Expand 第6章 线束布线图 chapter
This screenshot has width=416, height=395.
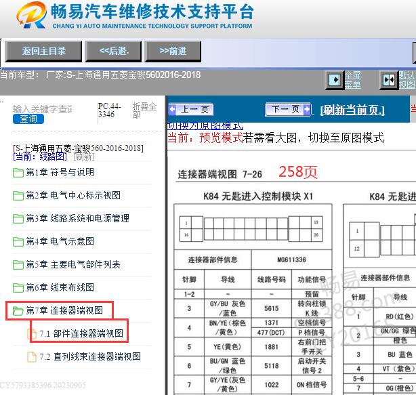pyautogui.click(x=60, y=287)
